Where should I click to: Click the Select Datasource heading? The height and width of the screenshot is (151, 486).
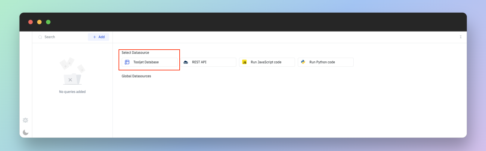tap(135, 53)
